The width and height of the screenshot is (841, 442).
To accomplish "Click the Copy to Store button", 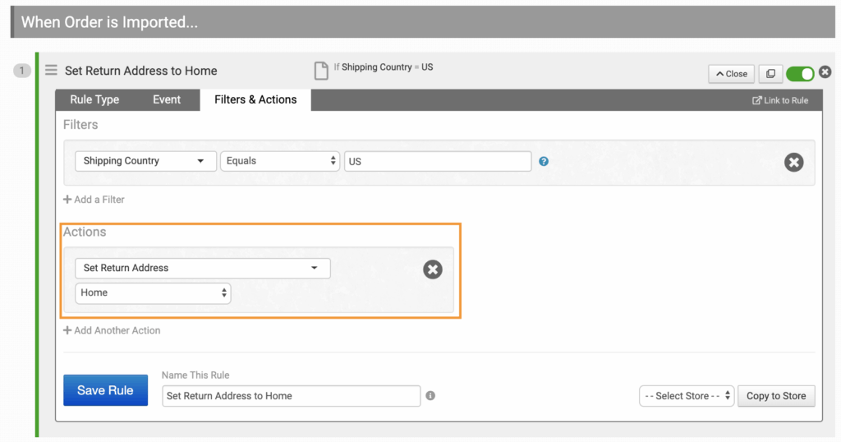I will tap(775, 396).
